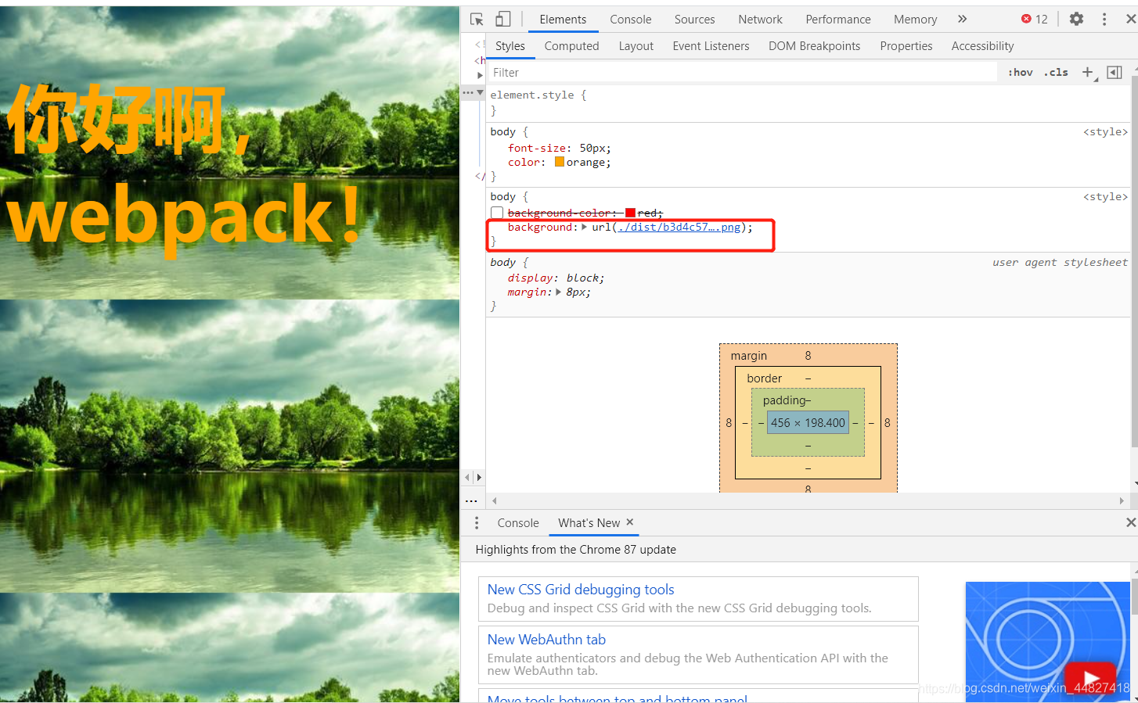The width and height of the screenshot is (1138, 703).
Task: Open the orange color swatch picker
Action: coord(560,162)
